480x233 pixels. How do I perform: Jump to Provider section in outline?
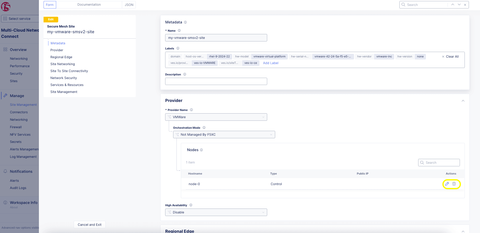pos(57,50)
